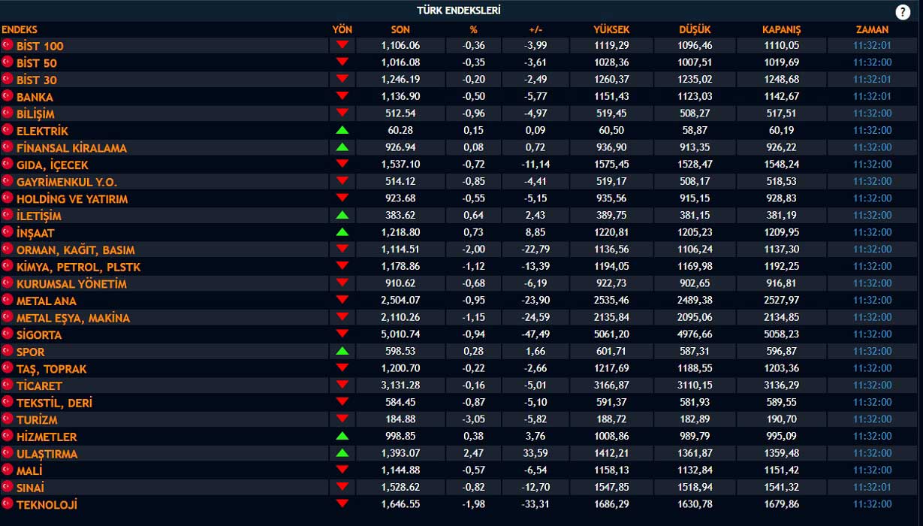The height and width of the screenshot is (526, 923).
Task: Click the green up arrow for HİZMETLER
Action: coord(342,436)
